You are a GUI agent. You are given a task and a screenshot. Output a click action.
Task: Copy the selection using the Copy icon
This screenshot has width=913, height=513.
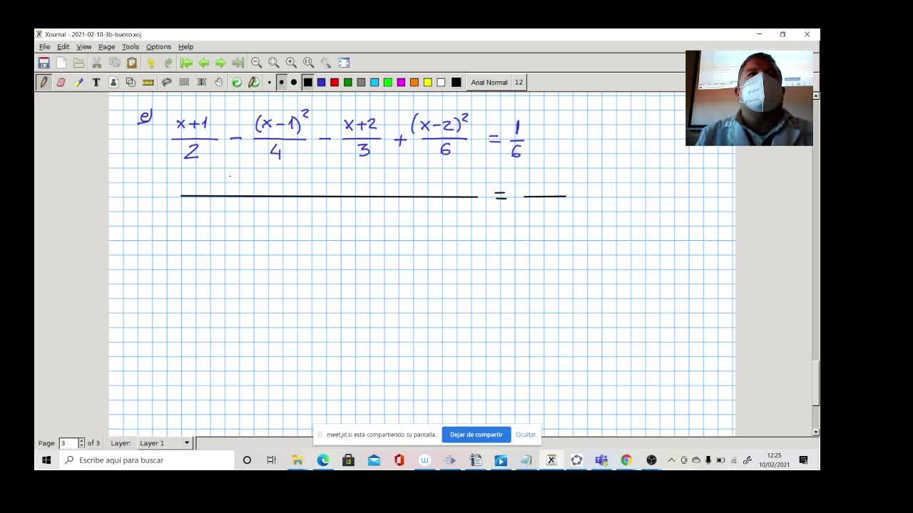[x=114, y=63]
